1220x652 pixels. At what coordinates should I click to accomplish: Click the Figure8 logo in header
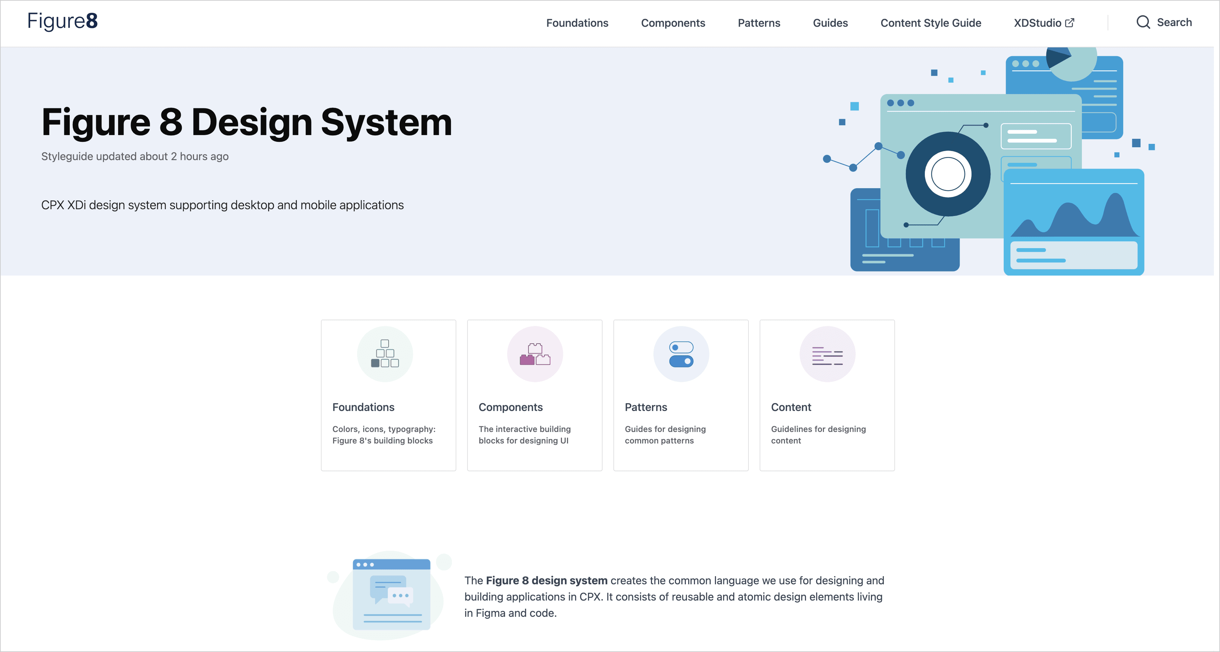point(62,21)
